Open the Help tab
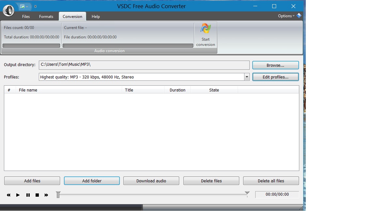 [96, 17]
